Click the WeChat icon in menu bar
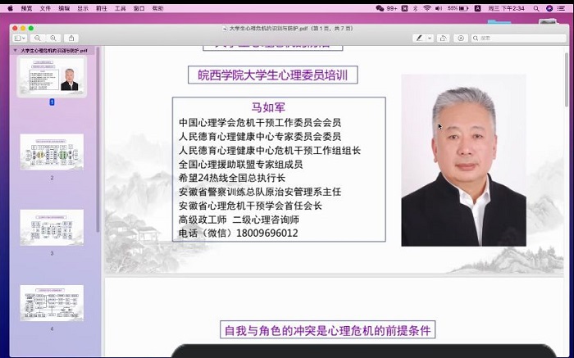Image resolution: width=574 pixels, height=358 pixels. [380, 7]
